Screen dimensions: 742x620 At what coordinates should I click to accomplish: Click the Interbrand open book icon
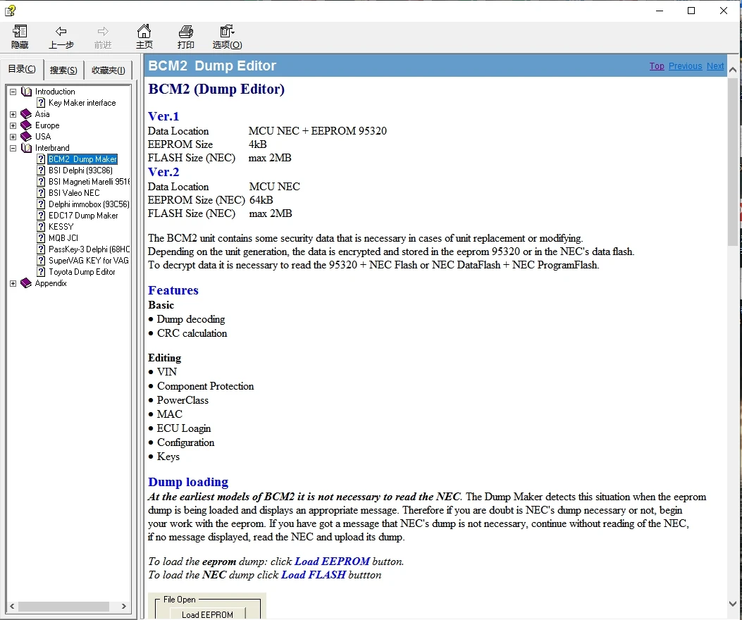pos(27,148)
